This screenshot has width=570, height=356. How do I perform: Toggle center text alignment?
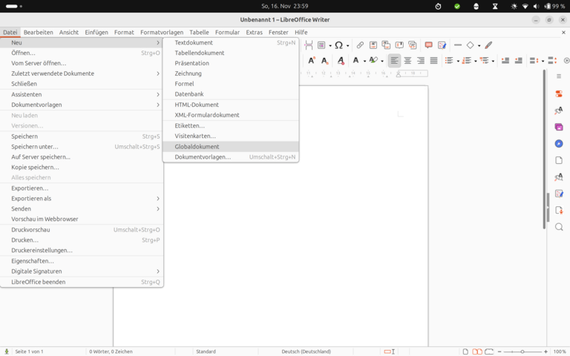[407, 61]
